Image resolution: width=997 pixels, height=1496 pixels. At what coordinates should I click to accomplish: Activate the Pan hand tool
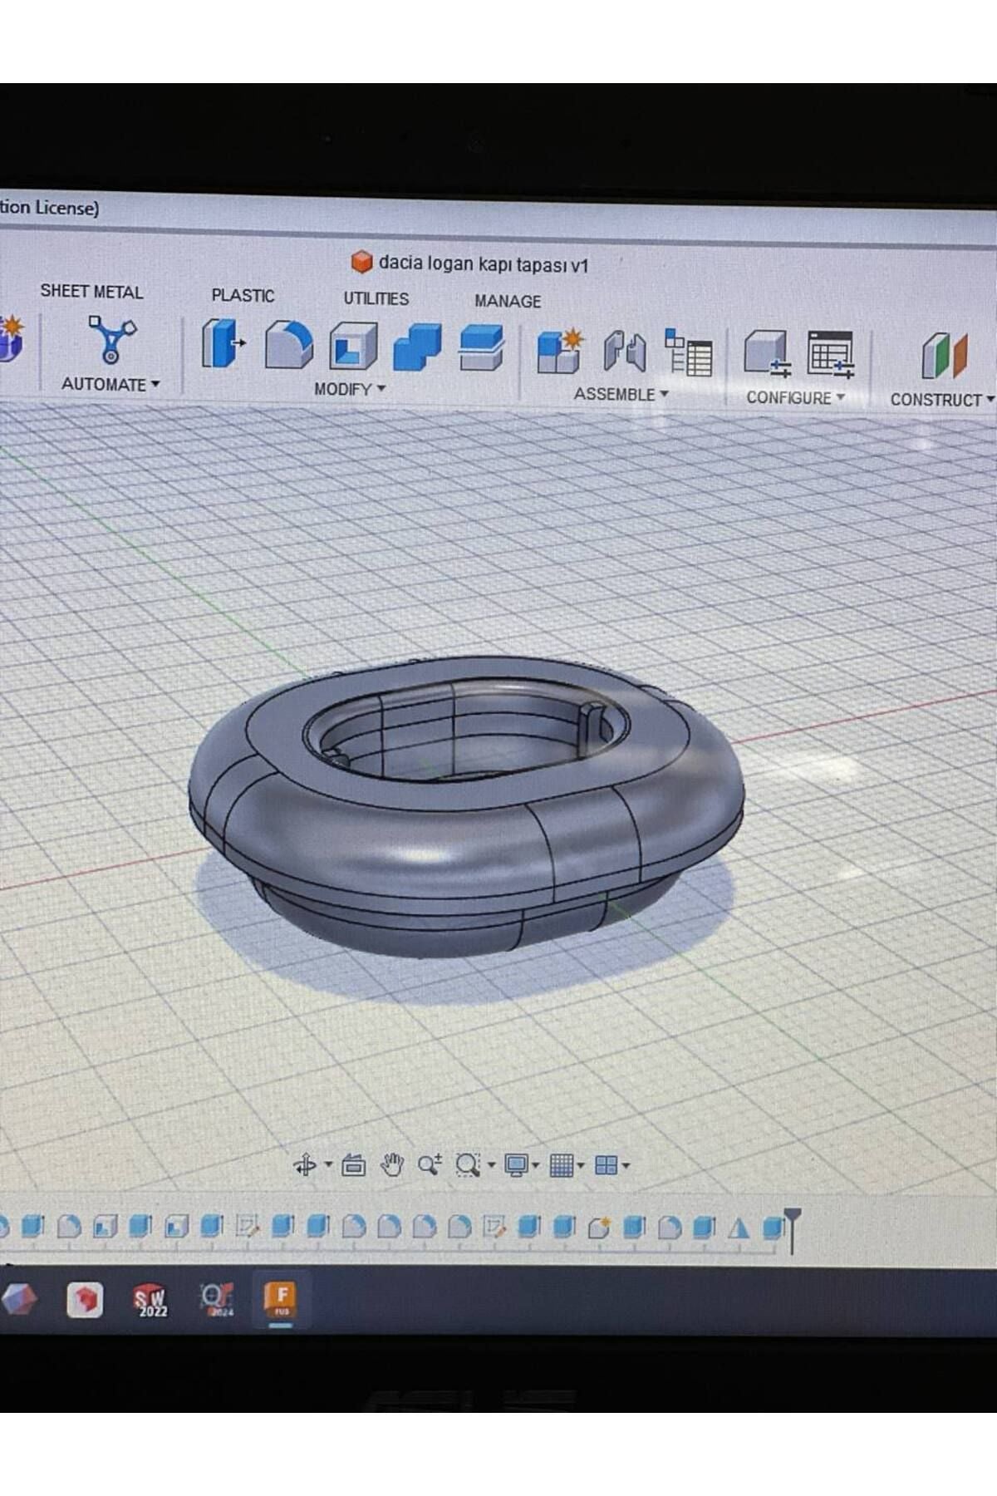tap(391, 1165)
